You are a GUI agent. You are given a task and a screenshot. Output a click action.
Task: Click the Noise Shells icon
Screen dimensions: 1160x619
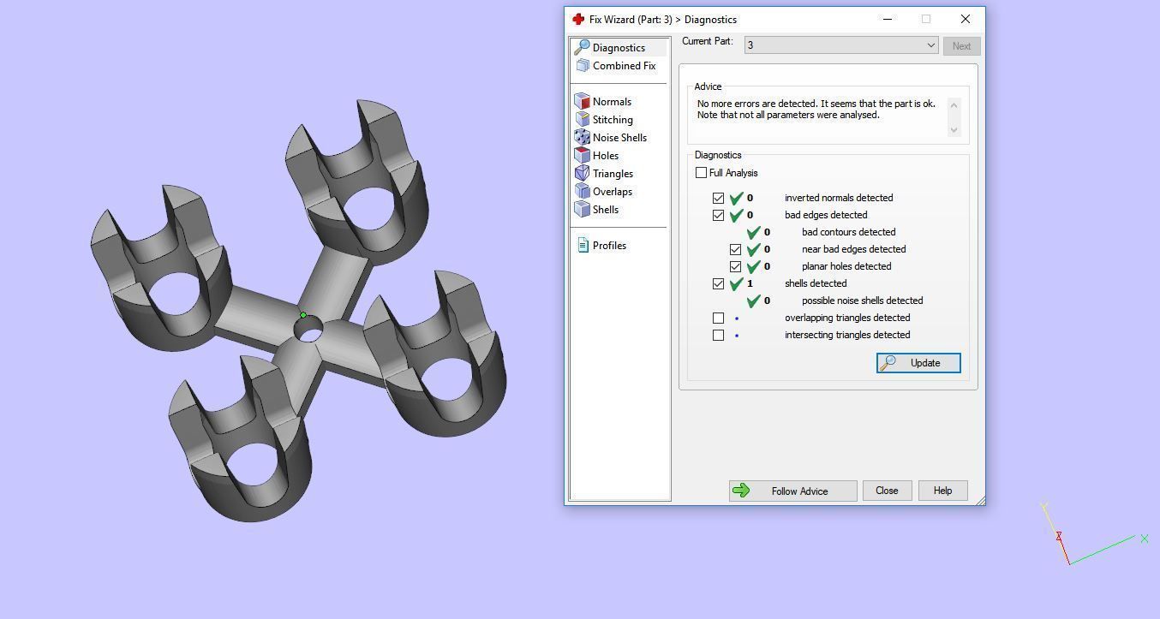pyautogui.click(x=582, y=137)
